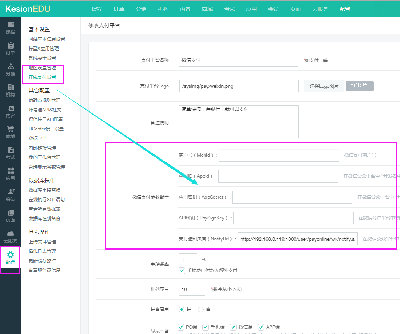Open the 订单 clipboard icon in sidebar
The height and width of the screenshot is (334, 400).
tap(10, 46)
